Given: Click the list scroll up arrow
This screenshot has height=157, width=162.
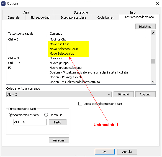Looking at the screenshot, I should [x=153, y=33].
